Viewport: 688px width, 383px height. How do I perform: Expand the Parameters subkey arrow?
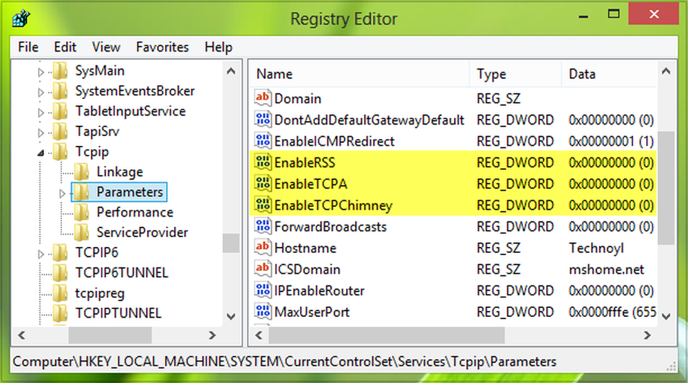(x=62, y=193)
